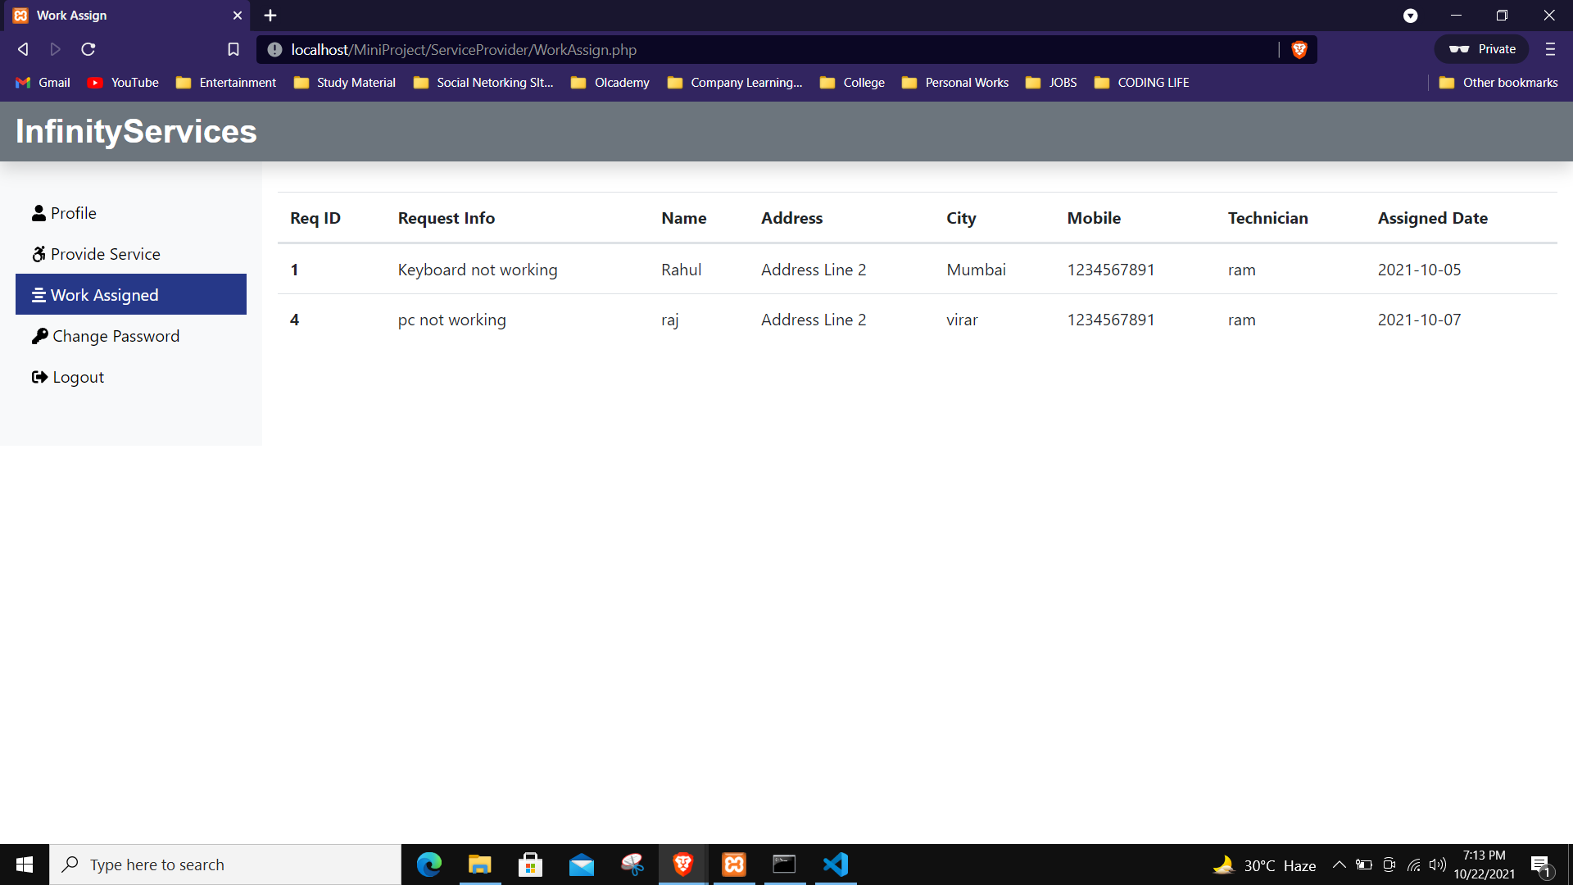The height and width of the screenshot is (885, 1573).
Task: Reload the page with the refresh icon
Action: [x=88, y=49]
